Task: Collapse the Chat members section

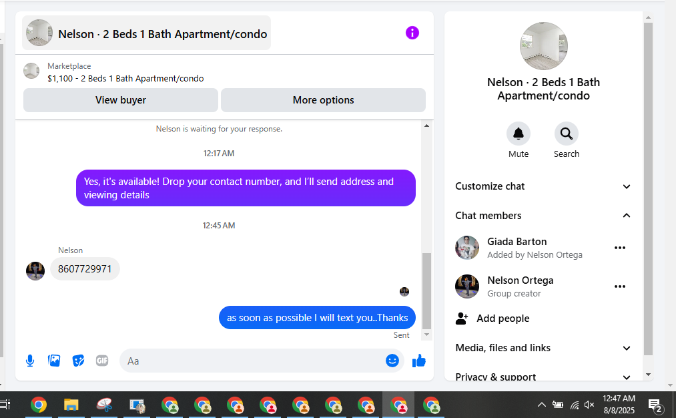Action: point(543,215)
